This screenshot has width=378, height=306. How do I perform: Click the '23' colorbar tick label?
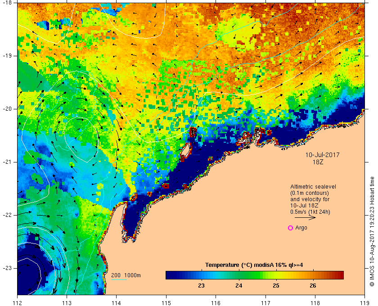pyautogui.click(x=201, y=286)
